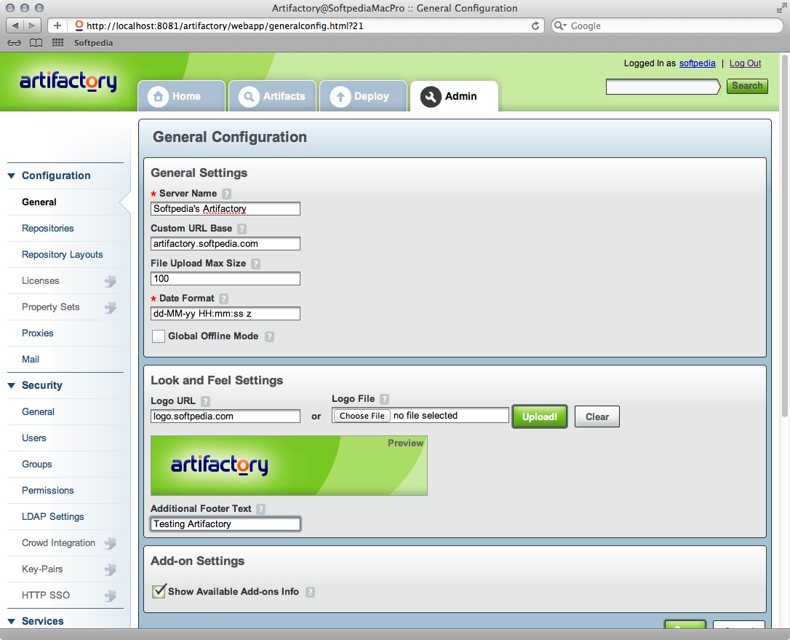790x640 pixels.
Task: Click the Clear button
Action: pos(597,416)
